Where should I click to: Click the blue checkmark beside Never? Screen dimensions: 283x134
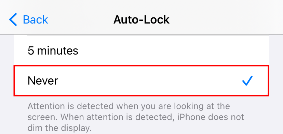[x=247, y=80]
